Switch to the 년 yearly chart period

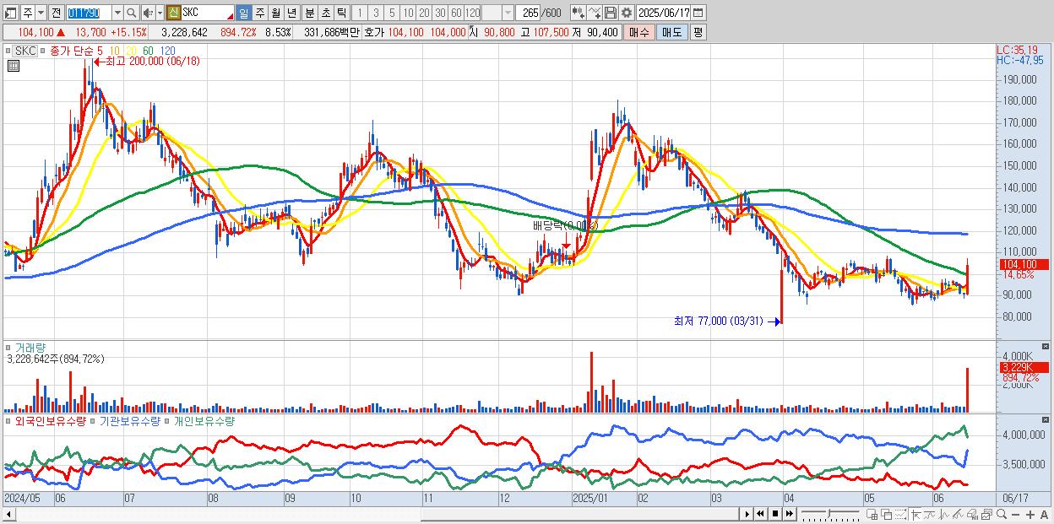click(291, 13)
